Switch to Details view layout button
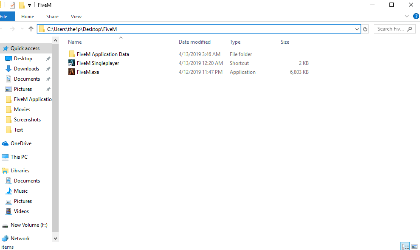The width and height of the screenshot is (420, 250). [x=405, y=246]
